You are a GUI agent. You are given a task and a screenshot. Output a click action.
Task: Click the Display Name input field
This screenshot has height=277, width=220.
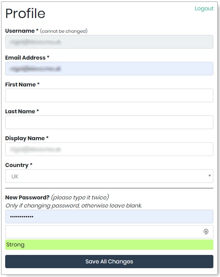[109, 149]
